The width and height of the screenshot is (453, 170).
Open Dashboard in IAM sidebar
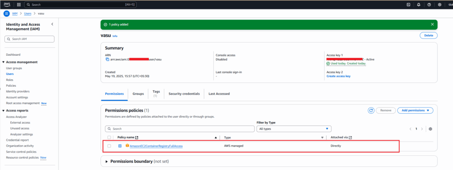click(13, 54)
